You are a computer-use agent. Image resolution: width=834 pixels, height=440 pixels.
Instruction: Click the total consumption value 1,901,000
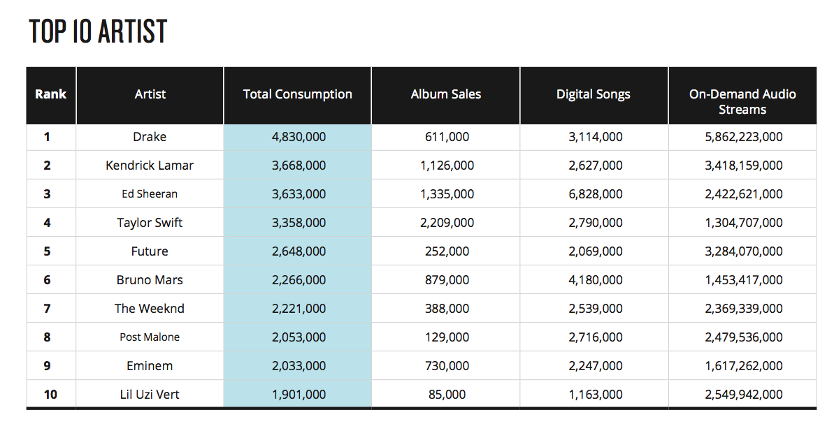pyautogui.click(x=299, y=395)
